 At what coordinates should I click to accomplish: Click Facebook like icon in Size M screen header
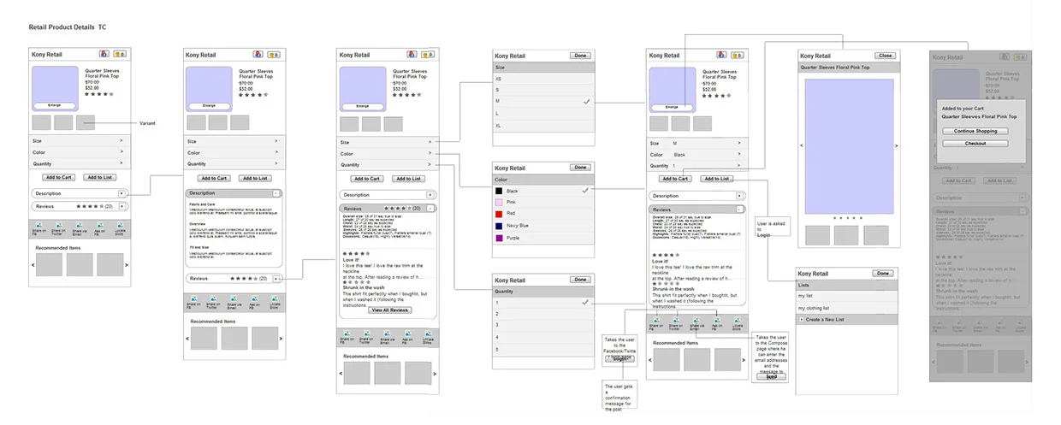point(721,55)
